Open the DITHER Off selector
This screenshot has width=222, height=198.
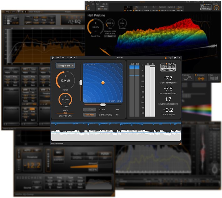point(118,109)
